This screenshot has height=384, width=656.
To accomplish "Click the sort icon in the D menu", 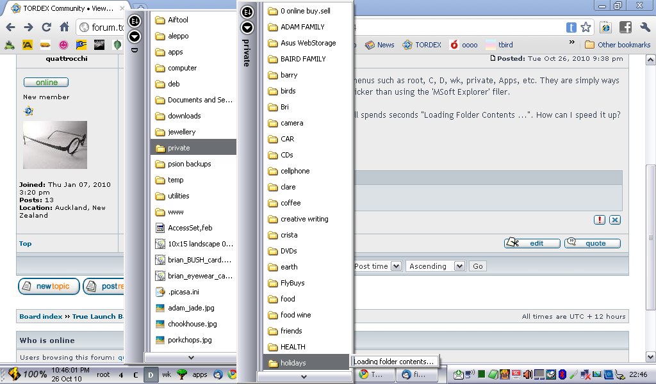I will pyautogui.click(x=135, y=21).
